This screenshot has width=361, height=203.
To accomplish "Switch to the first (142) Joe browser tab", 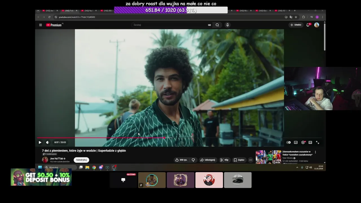I will coord(50,11).
